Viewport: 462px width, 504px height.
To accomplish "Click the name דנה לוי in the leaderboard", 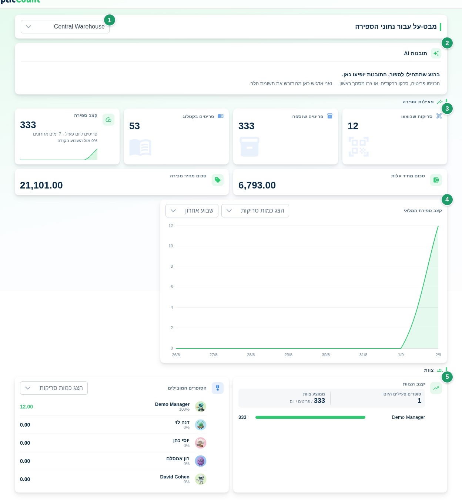I will click(x=182, y=422).
